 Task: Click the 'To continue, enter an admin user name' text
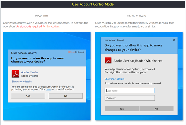(133, 83)
